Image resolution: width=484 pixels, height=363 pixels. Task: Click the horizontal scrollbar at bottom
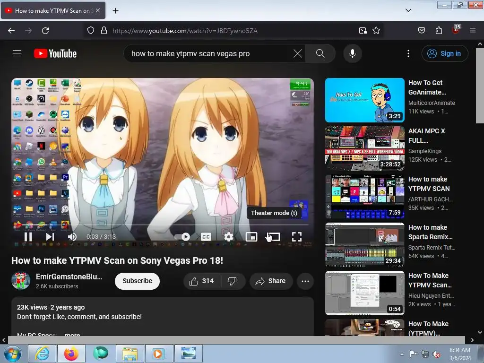(x=236, y=340)
